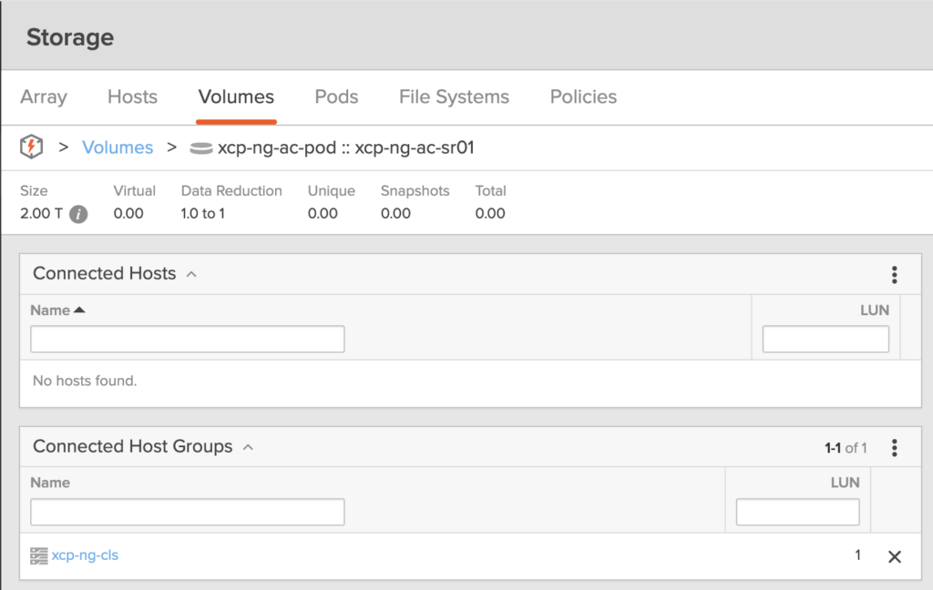933x590 pixels.
Task: Switch to the Hosts tab
Action: click(x=132, y=97)
